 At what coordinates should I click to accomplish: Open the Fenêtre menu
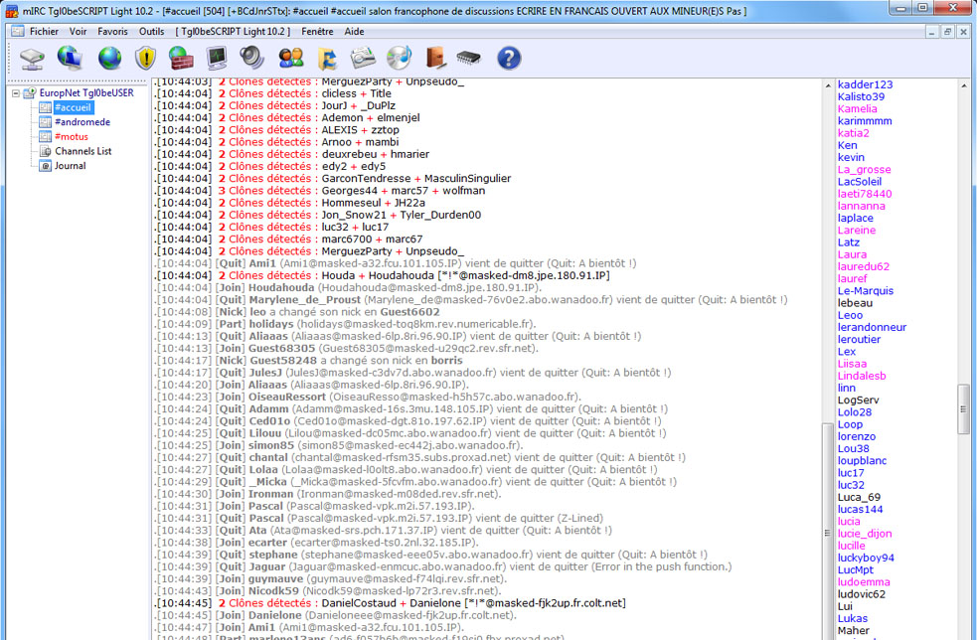coord(317,31)
